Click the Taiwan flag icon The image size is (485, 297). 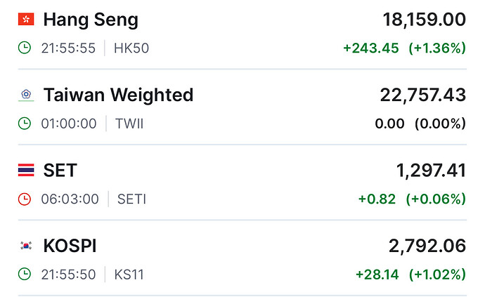pyautogui.click(x=26, y=95)
